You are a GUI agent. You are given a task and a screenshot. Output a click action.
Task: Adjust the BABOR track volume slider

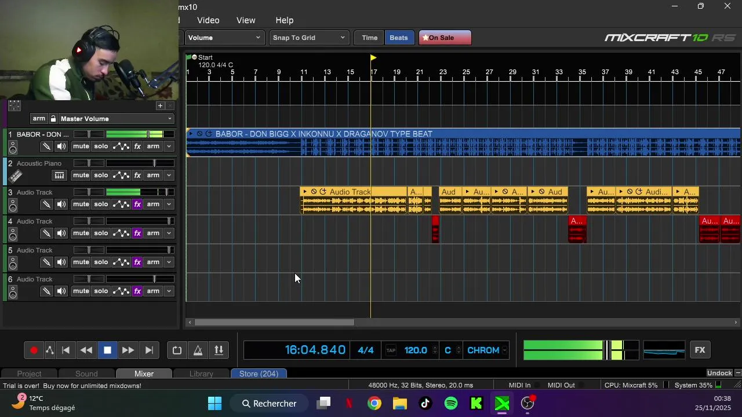tap(140, 134)
